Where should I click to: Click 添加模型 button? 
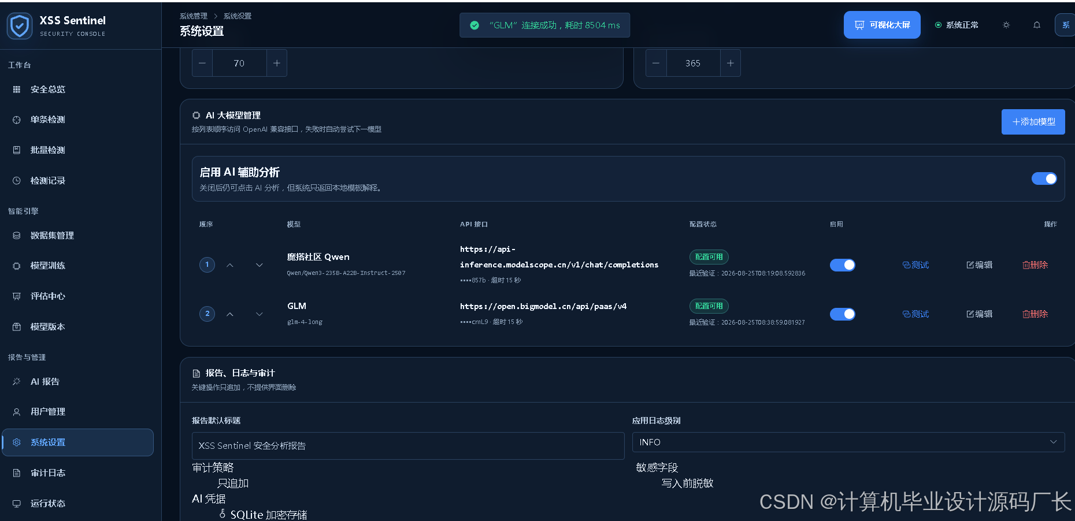(1033, 122)
